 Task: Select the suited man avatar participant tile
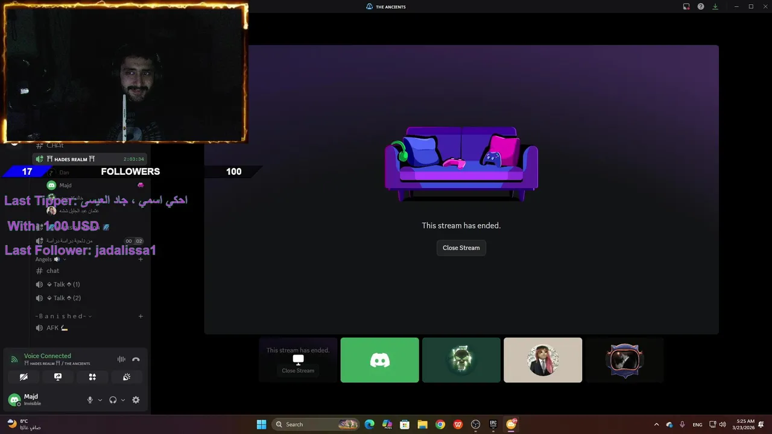coord(543,360)
